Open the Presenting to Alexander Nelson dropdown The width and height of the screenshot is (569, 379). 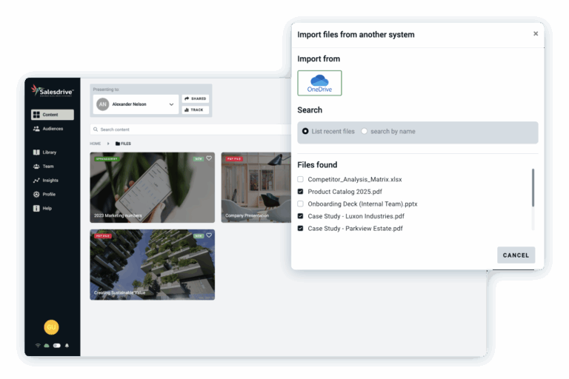point(136,104)
